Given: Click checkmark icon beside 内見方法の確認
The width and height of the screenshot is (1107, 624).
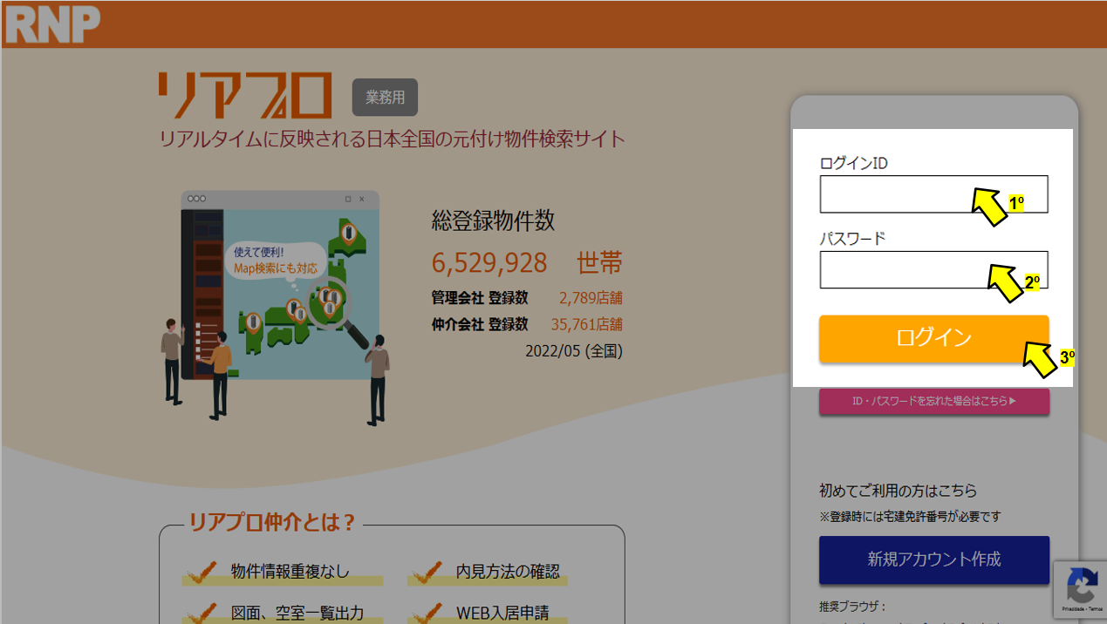Looking at the screenshot, I should click(427, 572).
